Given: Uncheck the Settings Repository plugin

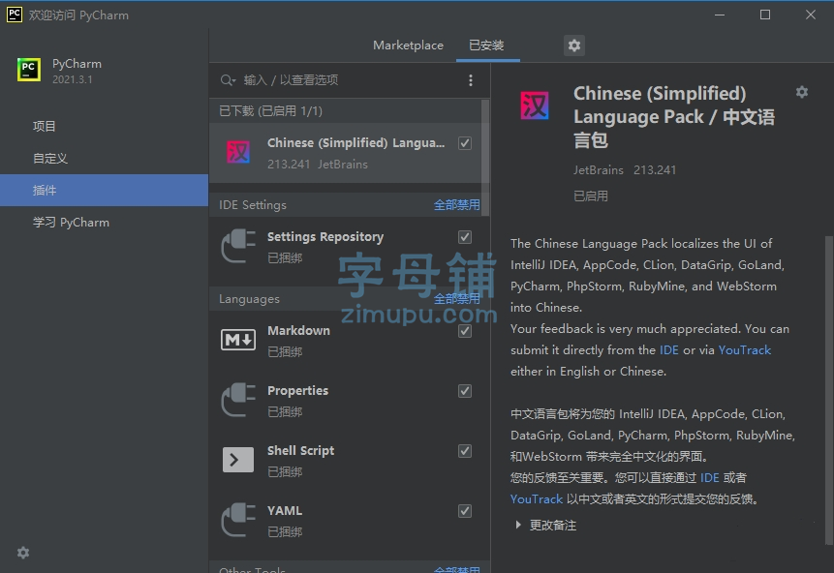Looking at the screenshot, I should tap(464, 237).
